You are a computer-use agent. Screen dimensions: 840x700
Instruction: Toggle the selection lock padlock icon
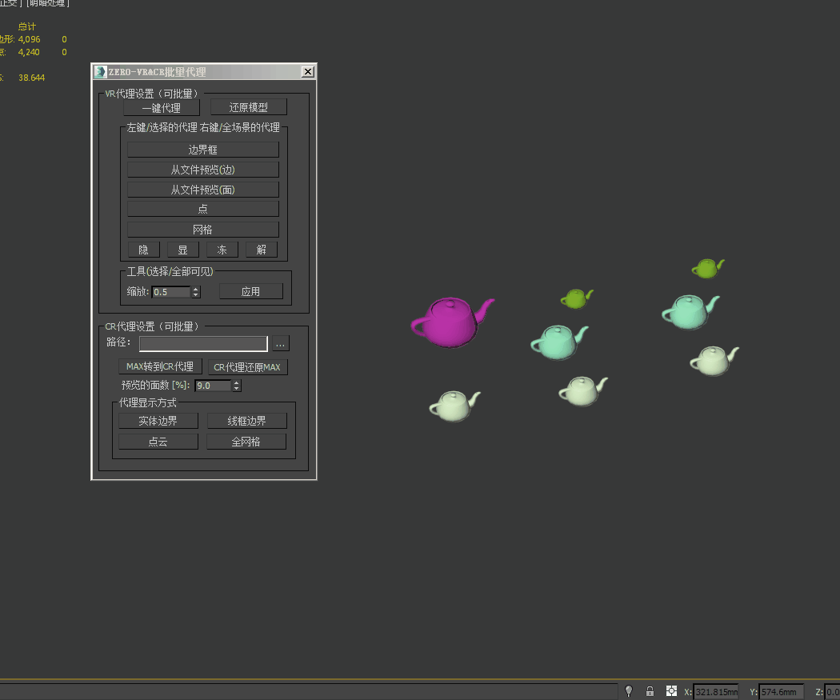(650, 691)
